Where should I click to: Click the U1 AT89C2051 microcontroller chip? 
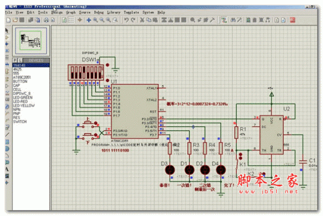135,111
